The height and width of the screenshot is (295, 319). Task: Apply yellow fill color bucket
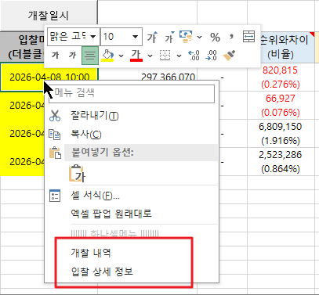tap(107, 55)
